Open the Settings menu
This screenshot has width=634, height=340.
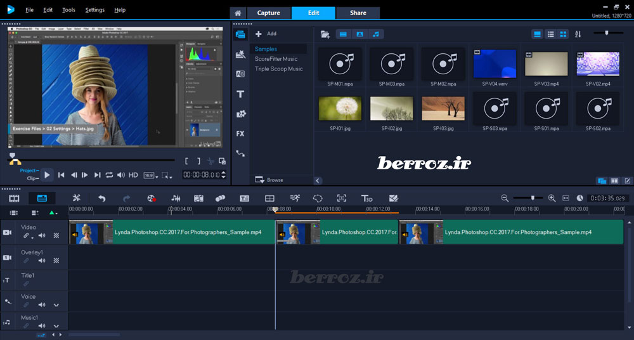point(95,10)
